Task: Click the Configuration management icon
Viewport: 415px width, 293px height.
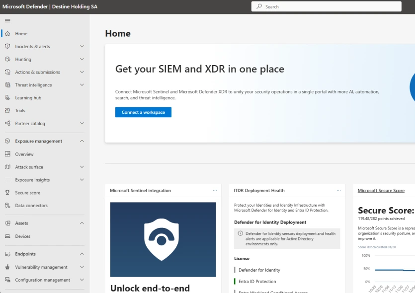Action: coord(7,280)
